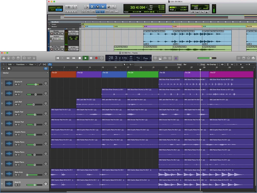Enable the purple metronome button
The image size is (257, 193).
[176, 58]
